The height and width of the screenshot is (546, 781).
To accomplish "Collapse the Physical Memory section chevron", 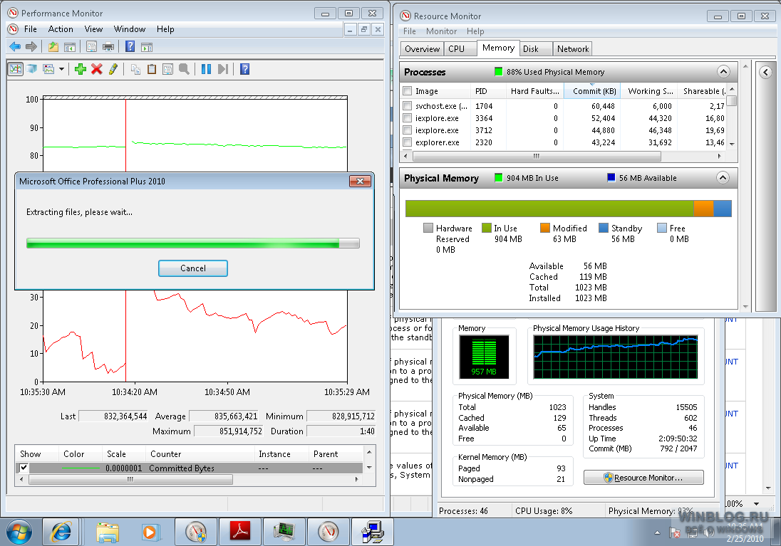I will tap(723, 178).
